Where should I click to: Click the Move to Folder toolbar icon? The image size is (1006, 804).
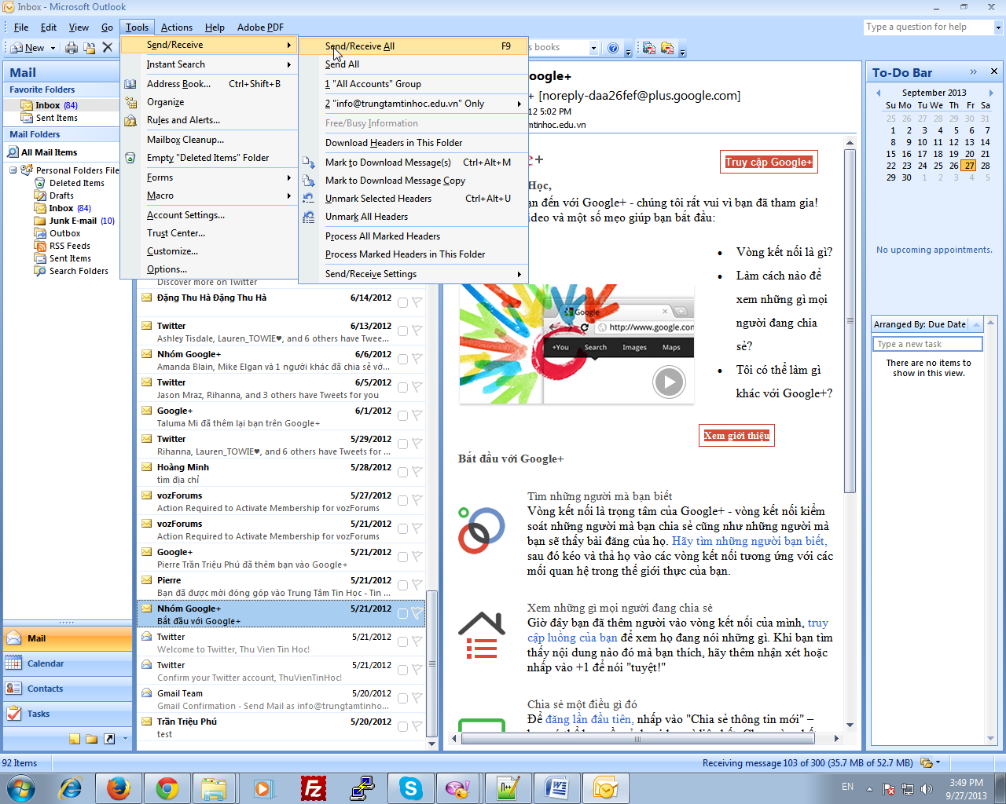[90, 48]
